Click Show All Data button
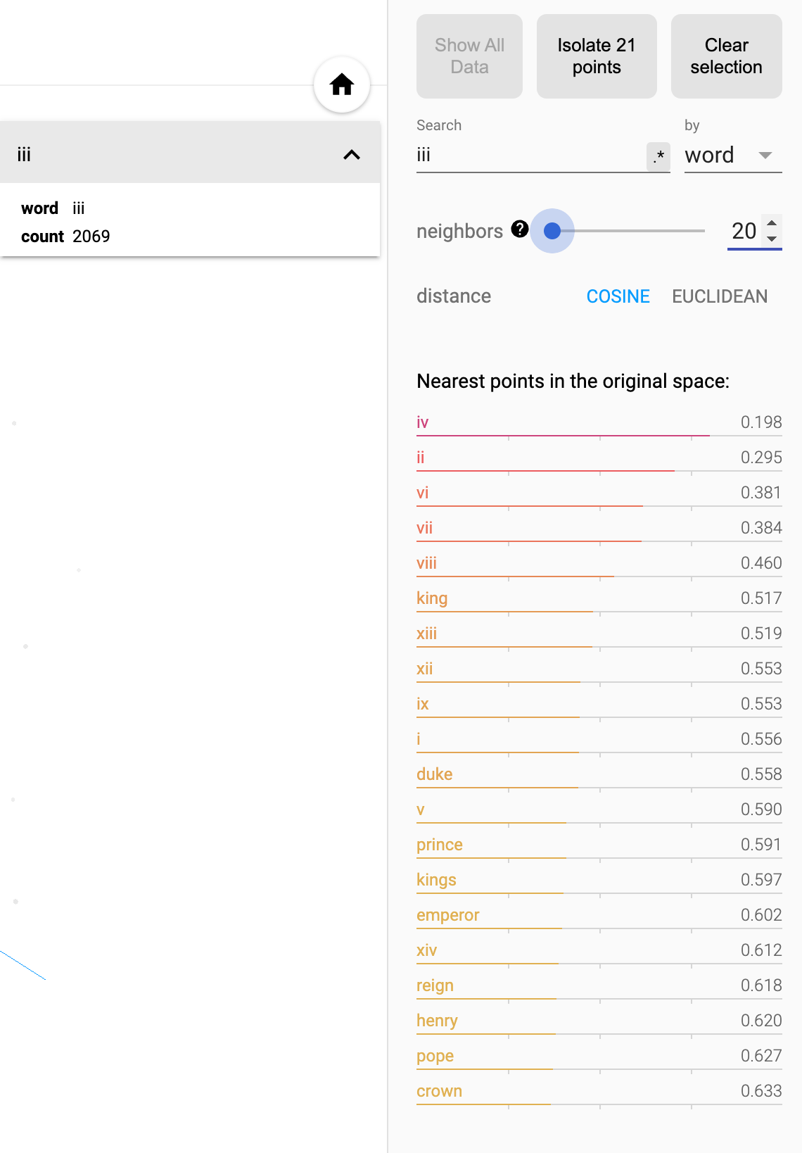Image resolution: width=802 pixels, height=1153 pixels. point(469,56)
